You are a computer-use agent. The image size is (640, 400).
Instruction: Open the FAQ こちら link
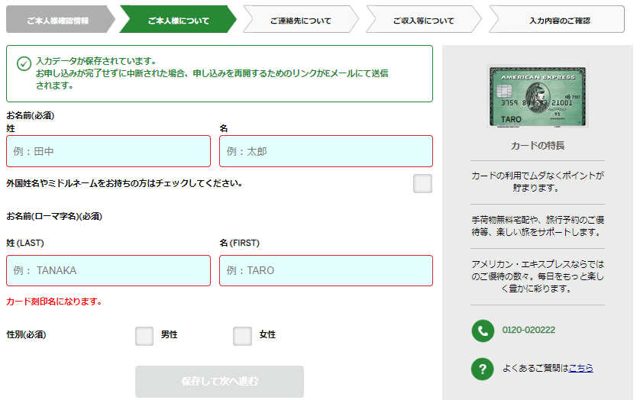pyautogui.click(x=581, y=368)
